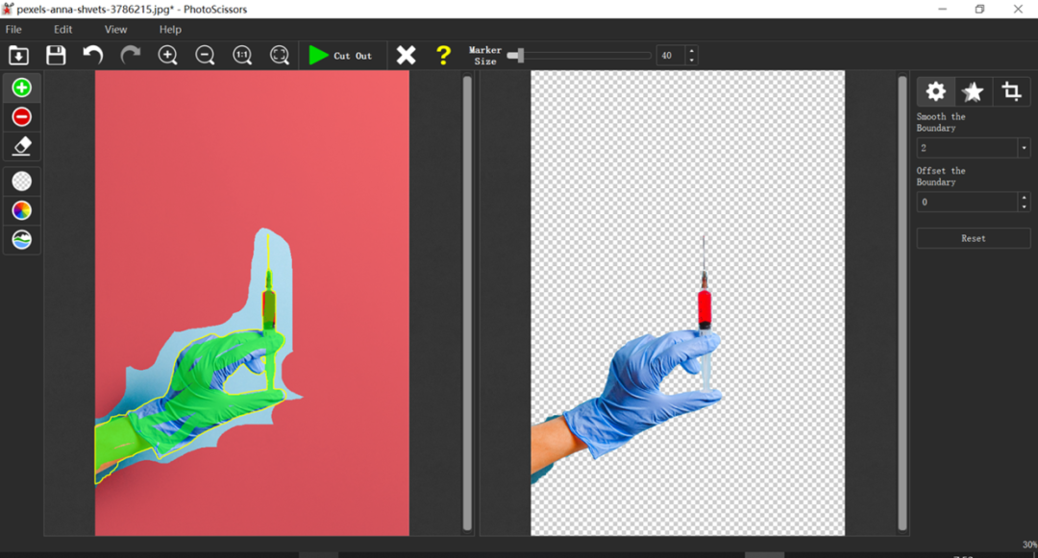Open image file with the load icon

[18, 56]
